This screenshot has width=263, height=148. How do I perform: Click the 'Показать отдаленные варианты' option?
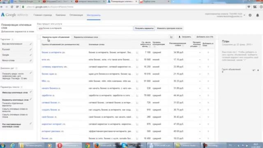[13, 104]
